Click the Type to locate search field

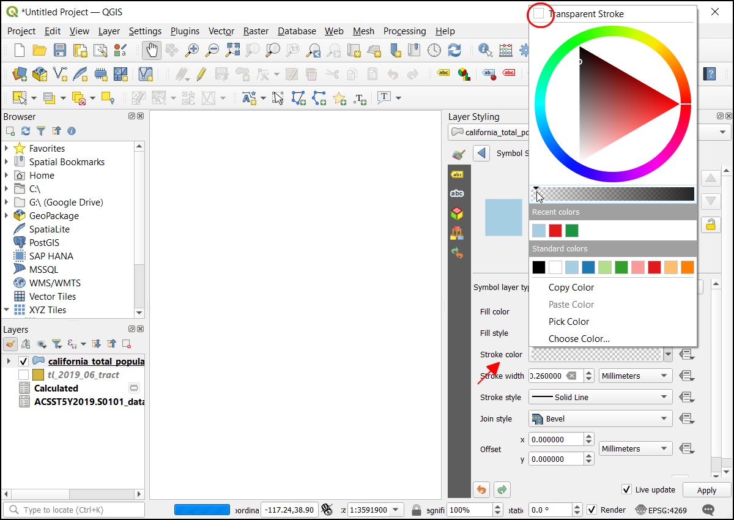(x=73, y=510)
